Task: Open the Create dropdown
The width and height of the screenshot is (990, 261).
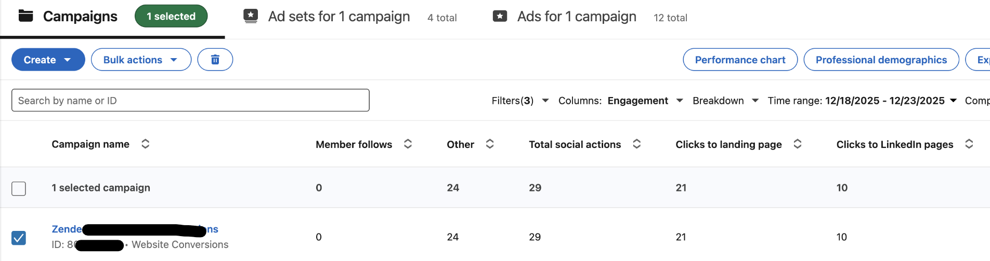Action: click(48, 60)
